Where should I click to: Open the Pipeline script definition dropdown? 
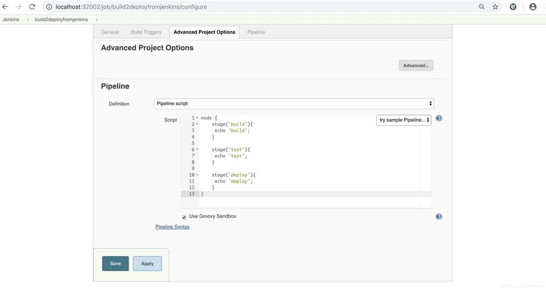[x=293, y=104]
